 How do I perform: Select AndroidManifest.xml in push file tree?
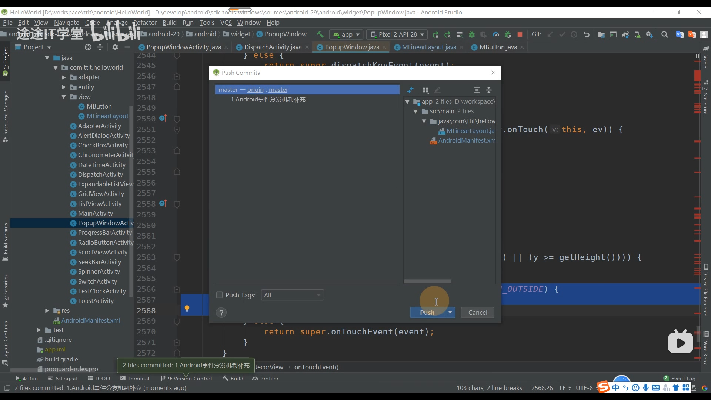coord(463,140)
